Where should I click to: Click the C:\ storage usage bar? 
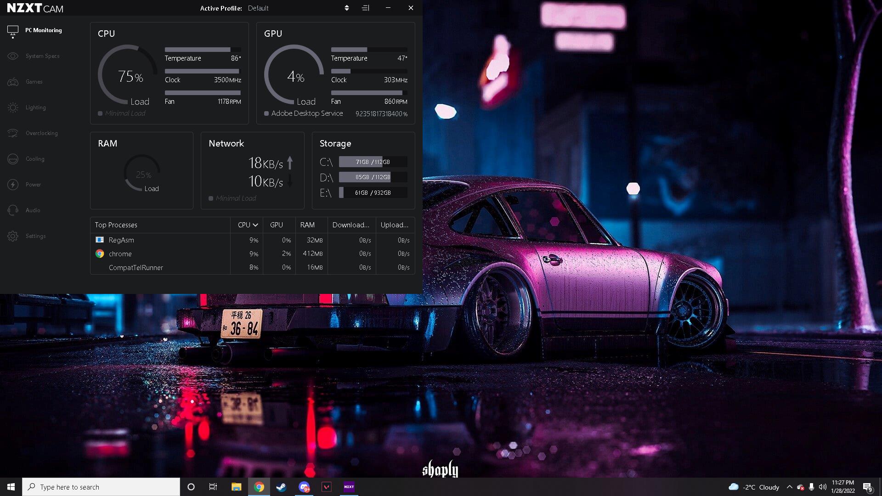[373, 162]
